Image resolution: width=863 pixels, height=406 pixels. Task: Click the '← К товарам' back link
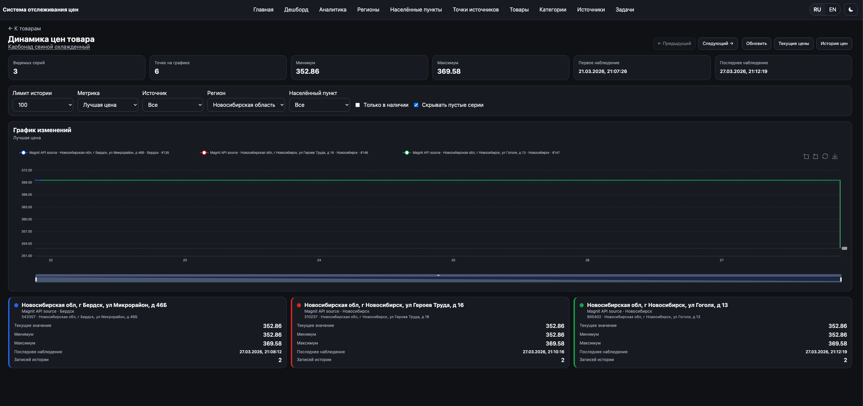[x=24, y=28]
